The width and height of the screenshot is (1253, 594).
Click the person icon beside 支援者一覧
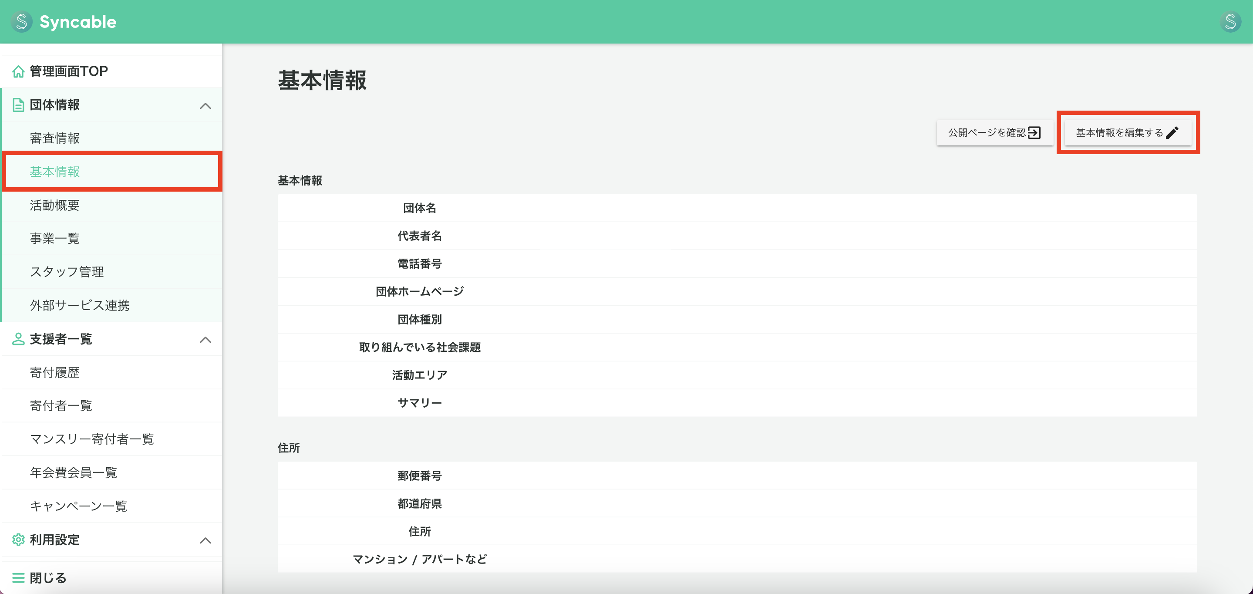pyautogui.click(x=18, y=339)
